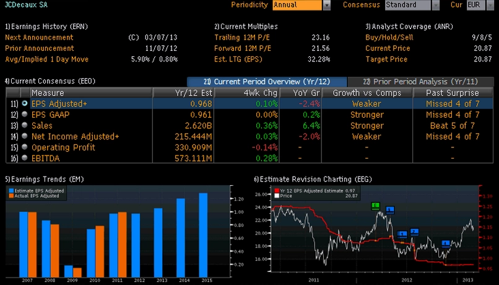Click the green E earnings marker on chart

point(376,206)
